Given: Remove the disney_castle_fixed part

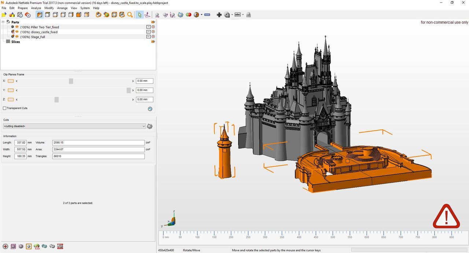Looking at the screenshot, I should coord(153,32).
